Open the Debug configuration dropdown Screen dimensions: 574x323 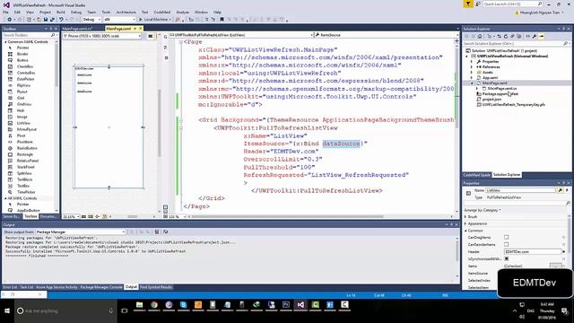coord(91,20)
